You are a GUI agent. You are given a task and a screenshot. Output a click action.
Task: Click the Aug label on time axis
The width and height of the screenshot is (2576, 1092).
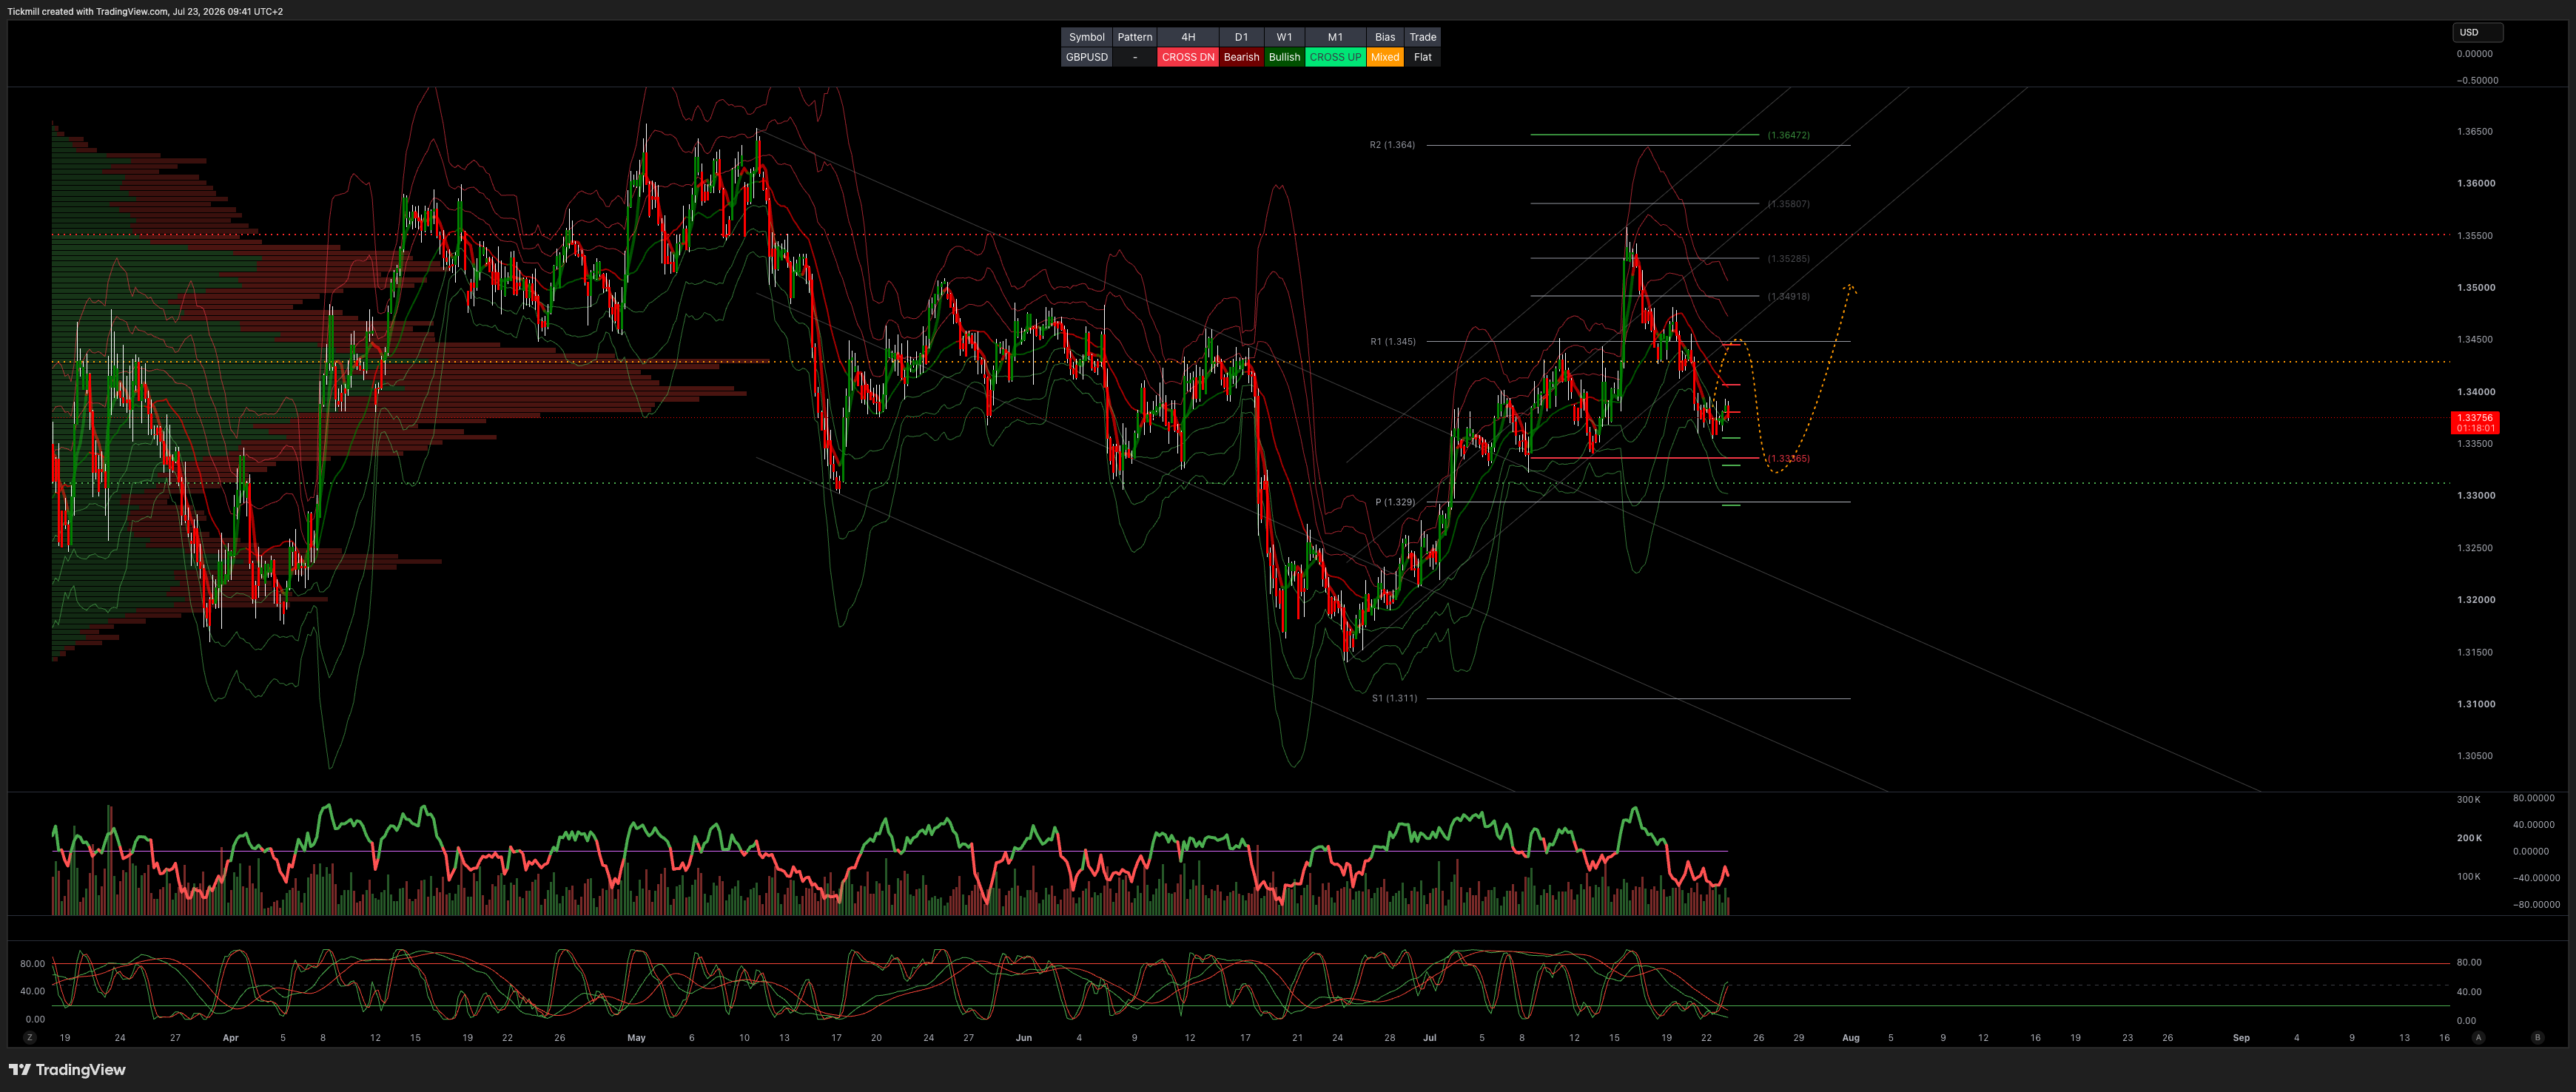click(x=1851, y=1038)
